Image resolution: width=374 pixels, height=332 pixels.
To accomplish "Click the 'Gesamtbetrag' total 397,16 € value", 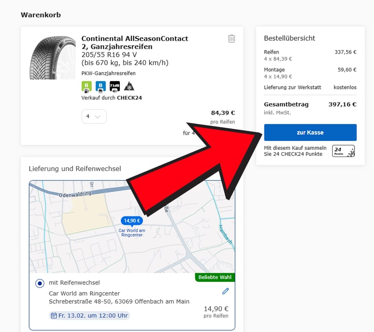I will pyautogui.click(x=342, y=105).
